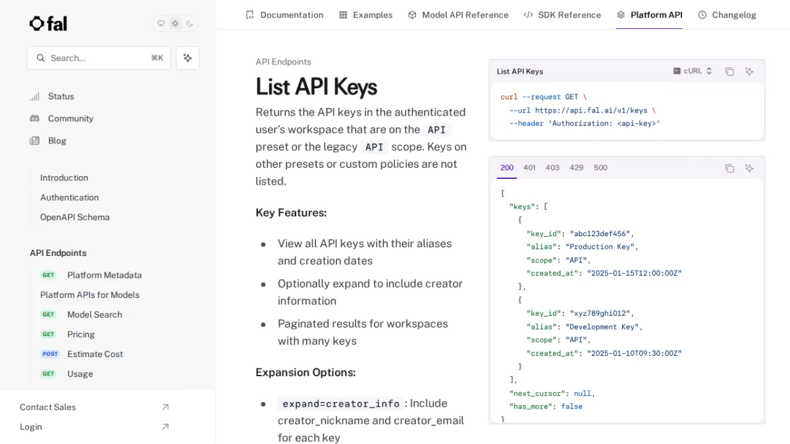Open the cURL language dropdown
Screen dimensions: 790x444
(693, 71)
